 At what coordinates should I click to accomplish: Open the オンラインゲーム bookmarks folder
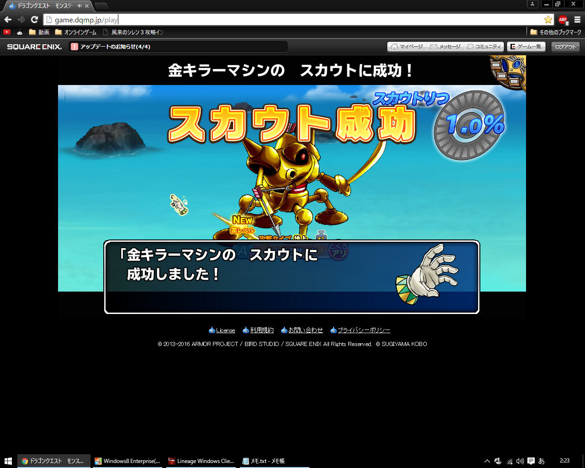click(x=76, y=32)
